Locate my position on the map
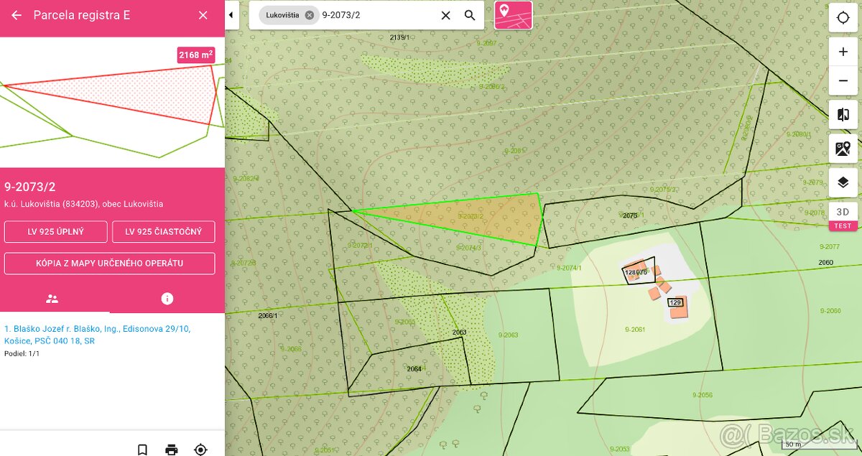Screen dimensions: 862x456 pos(843,17)
